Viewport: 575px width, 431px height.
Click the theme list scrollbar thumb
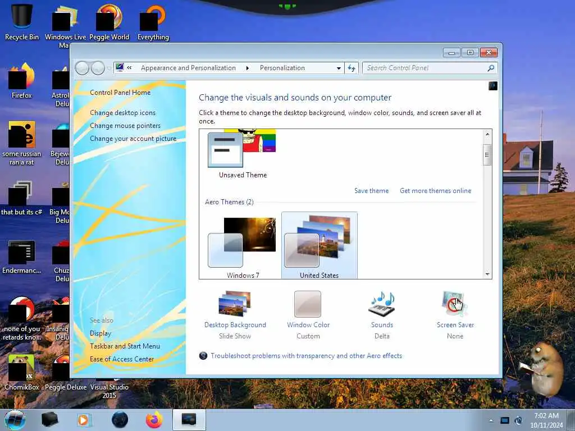pyautogui.click(x=487, y=155)
